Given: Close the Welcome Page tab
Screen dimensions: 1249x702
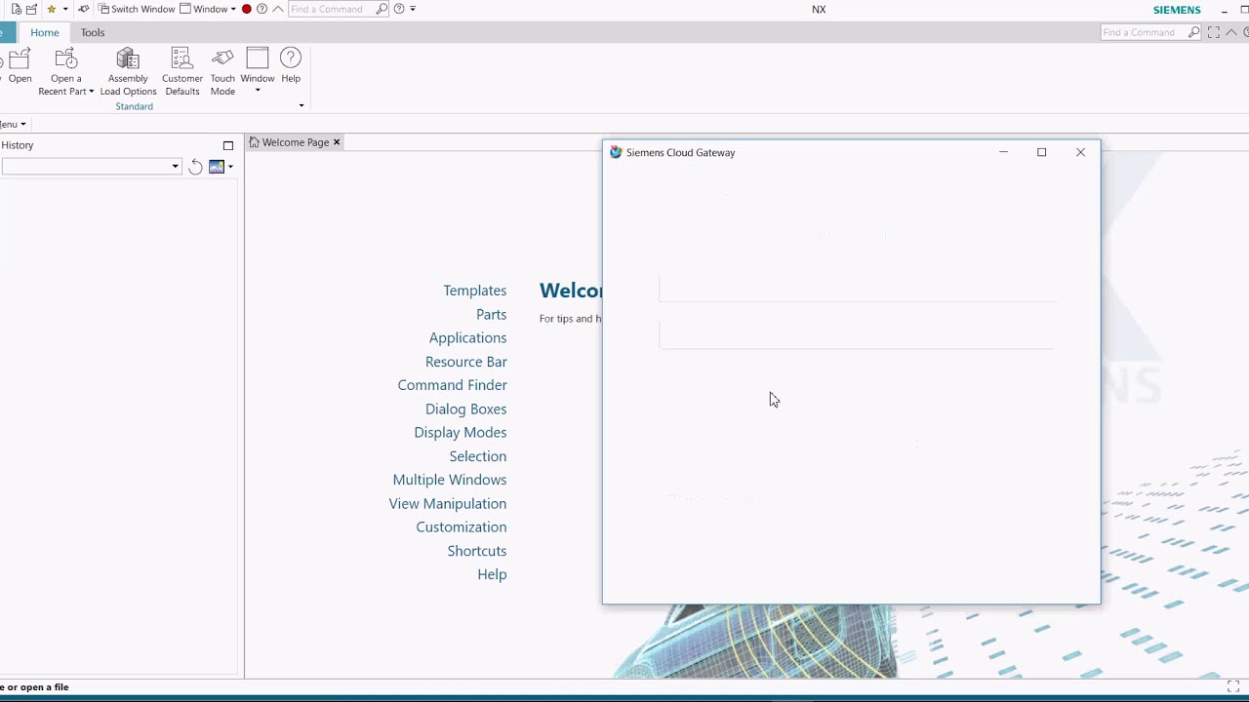Looking at the screenshot, I should (x=337, y=142).
